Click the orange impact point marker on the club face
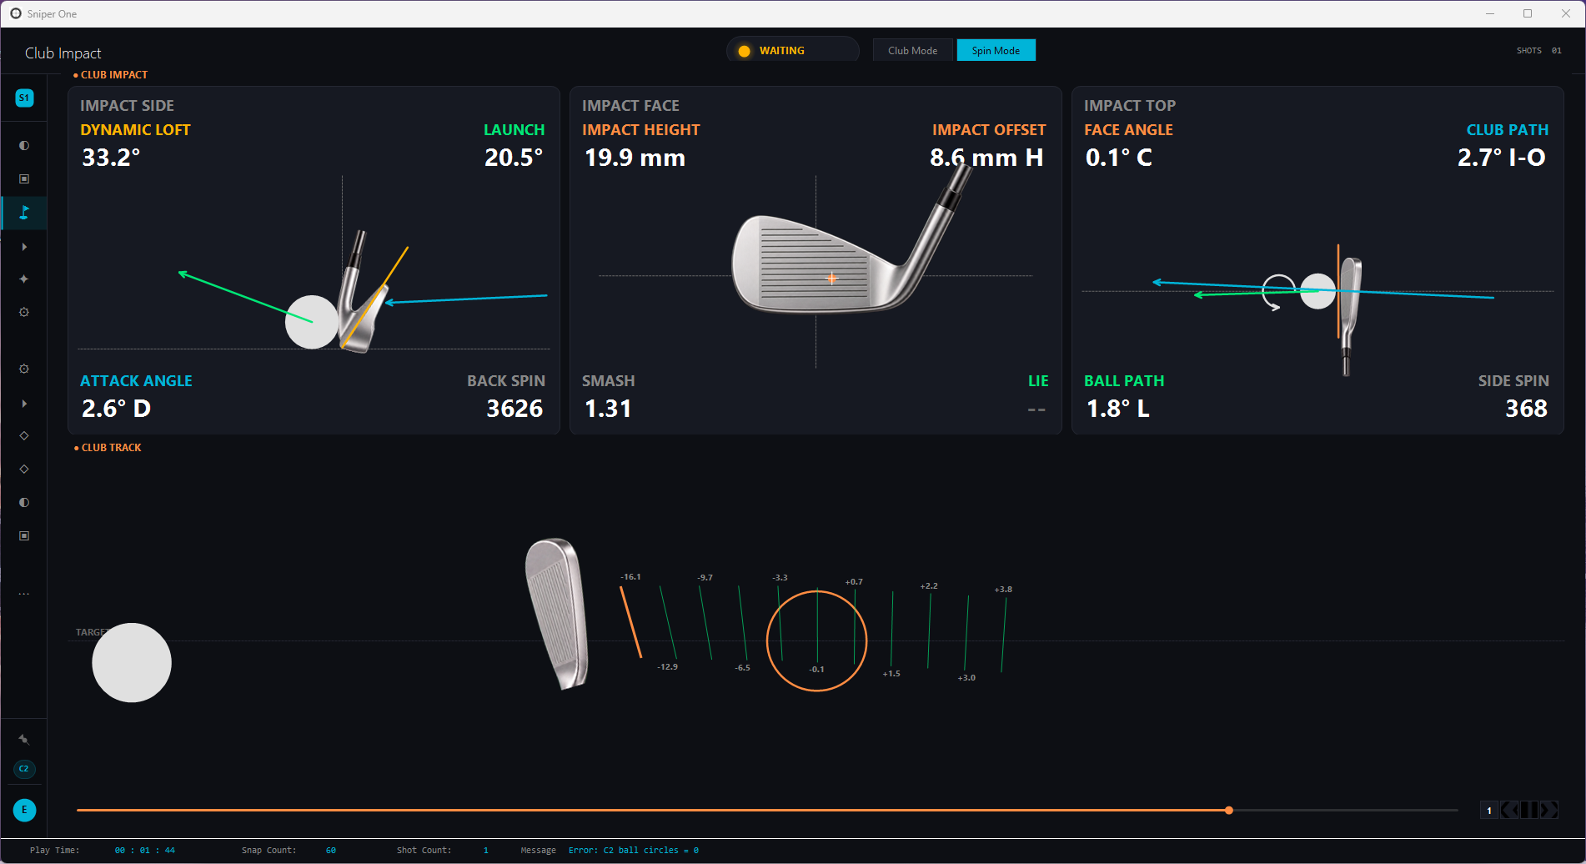1586x864 pixels. tap(831, 279)
